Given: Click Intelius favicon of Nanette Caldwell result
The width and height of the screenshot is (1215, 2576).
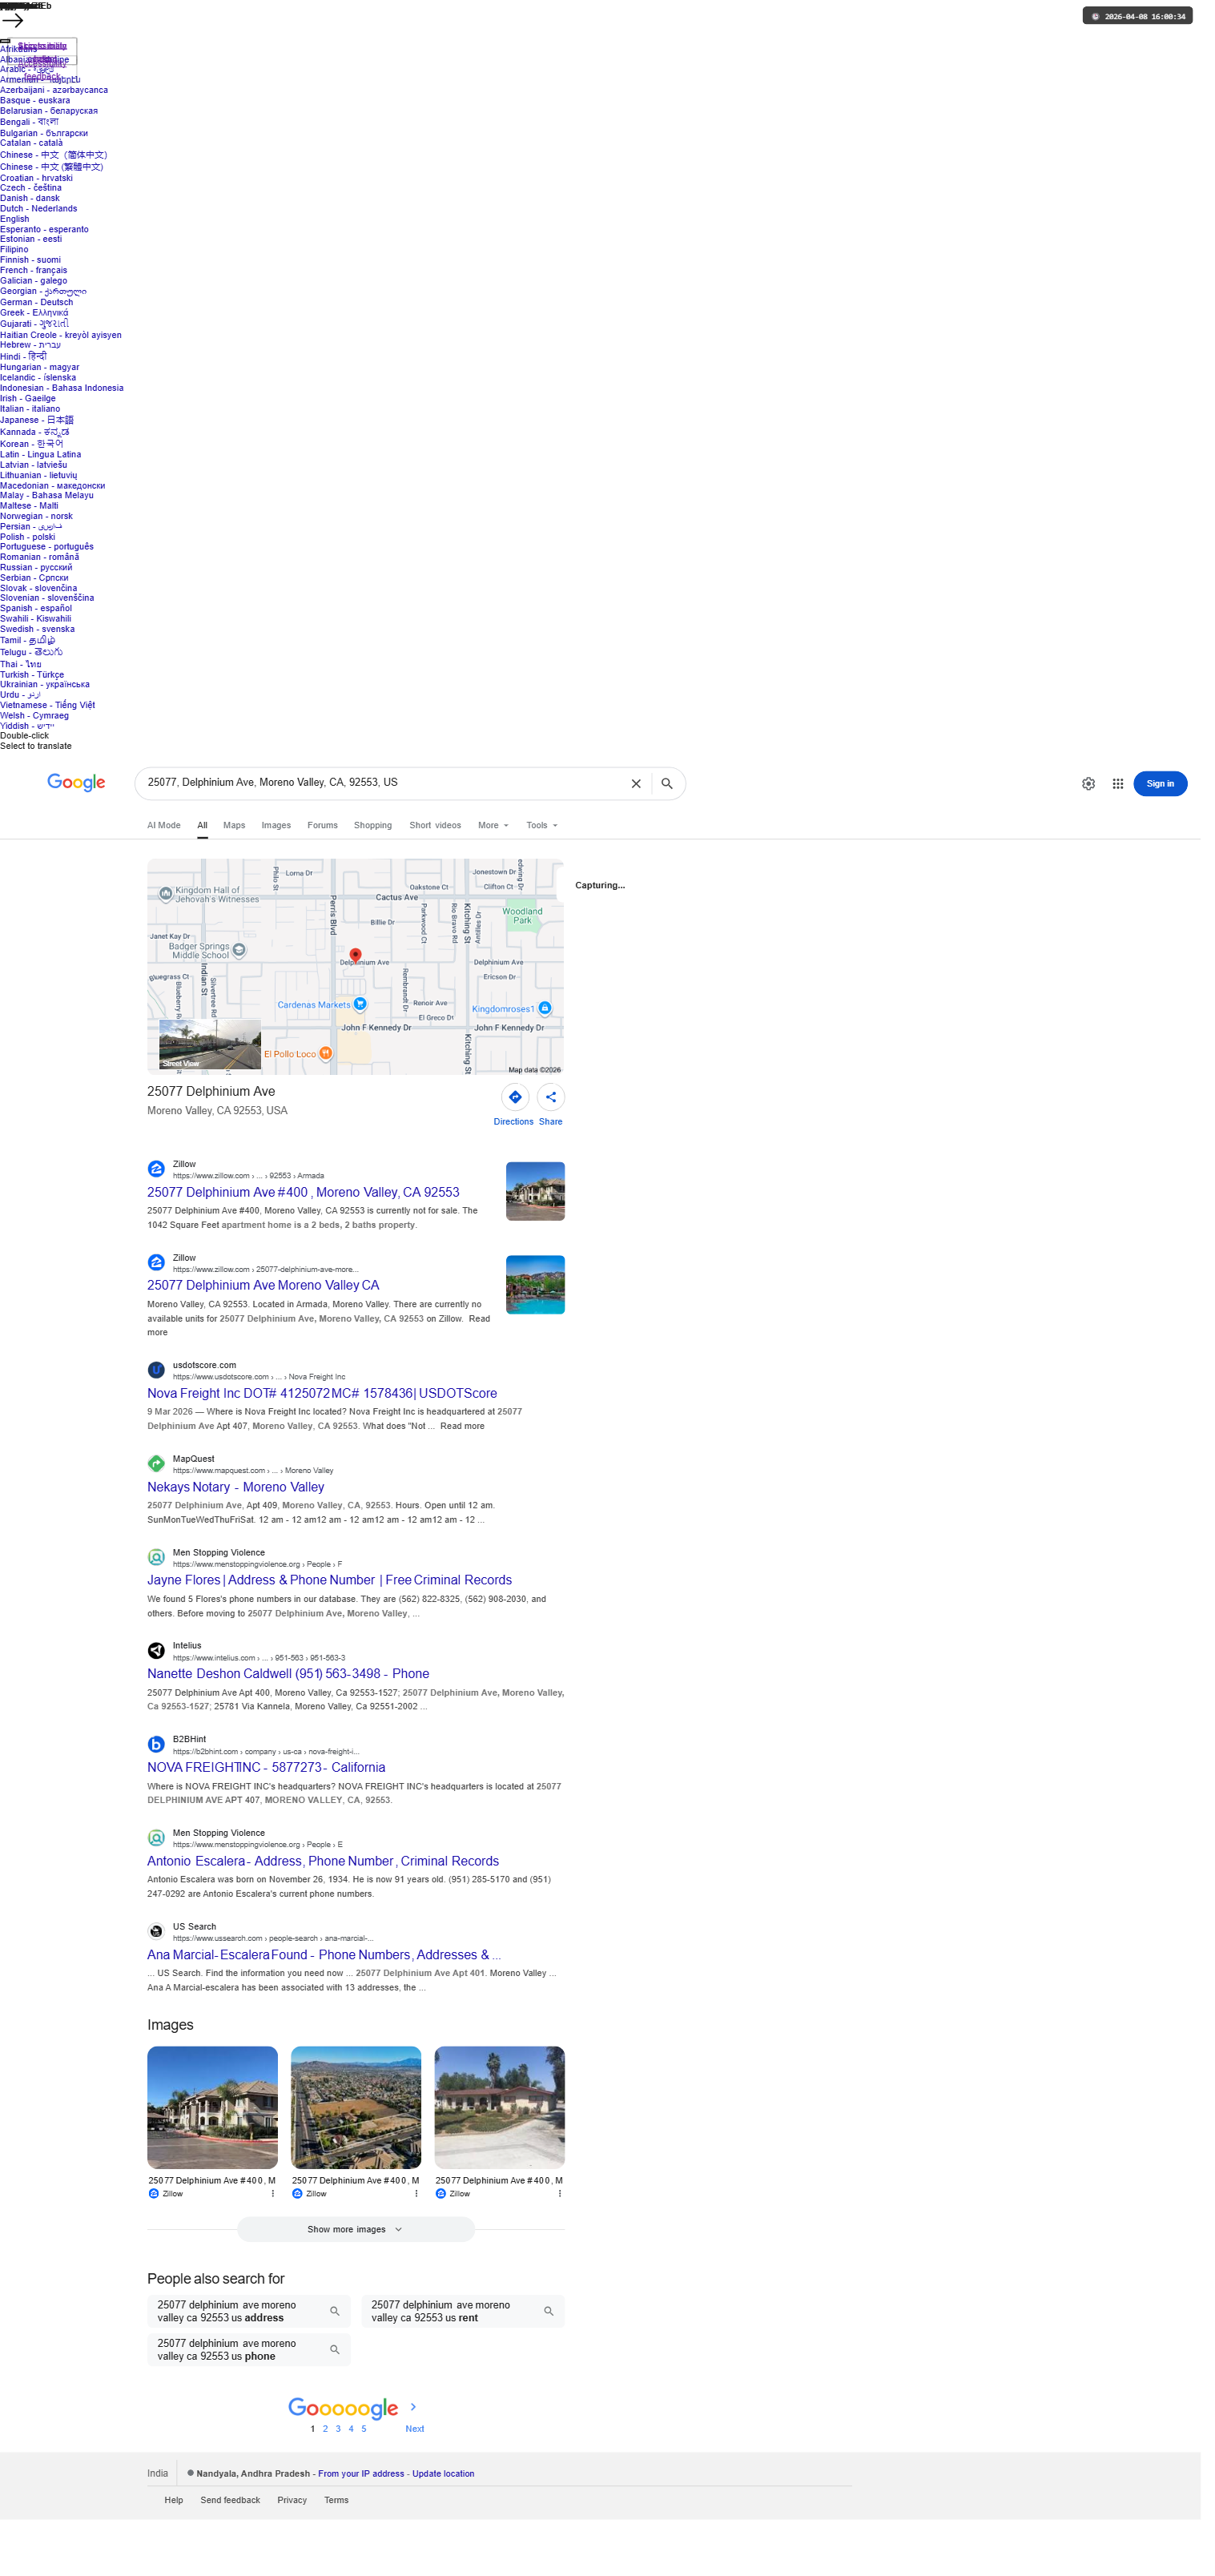Looking at the screenshot, I should tap(156, 1650).
